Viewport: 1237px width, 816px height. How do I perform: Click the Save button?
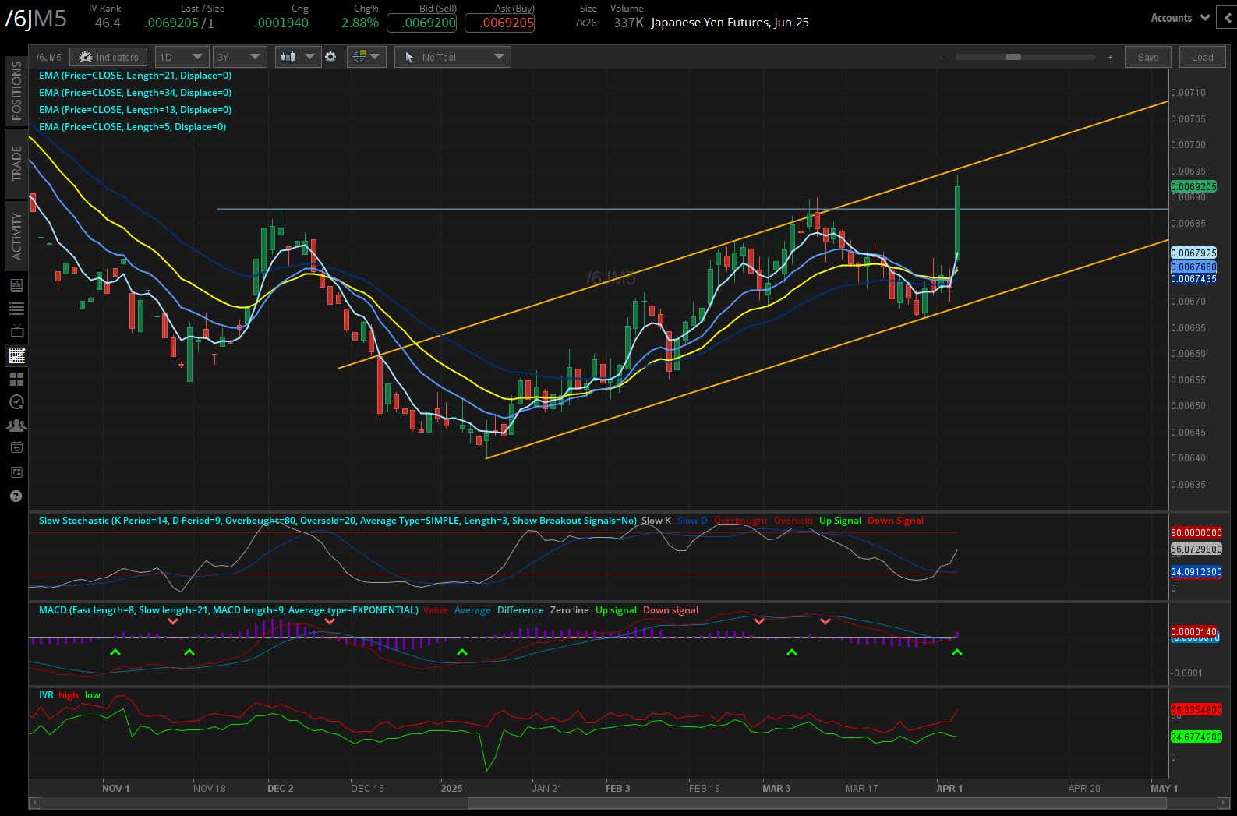coord(1147,57)
